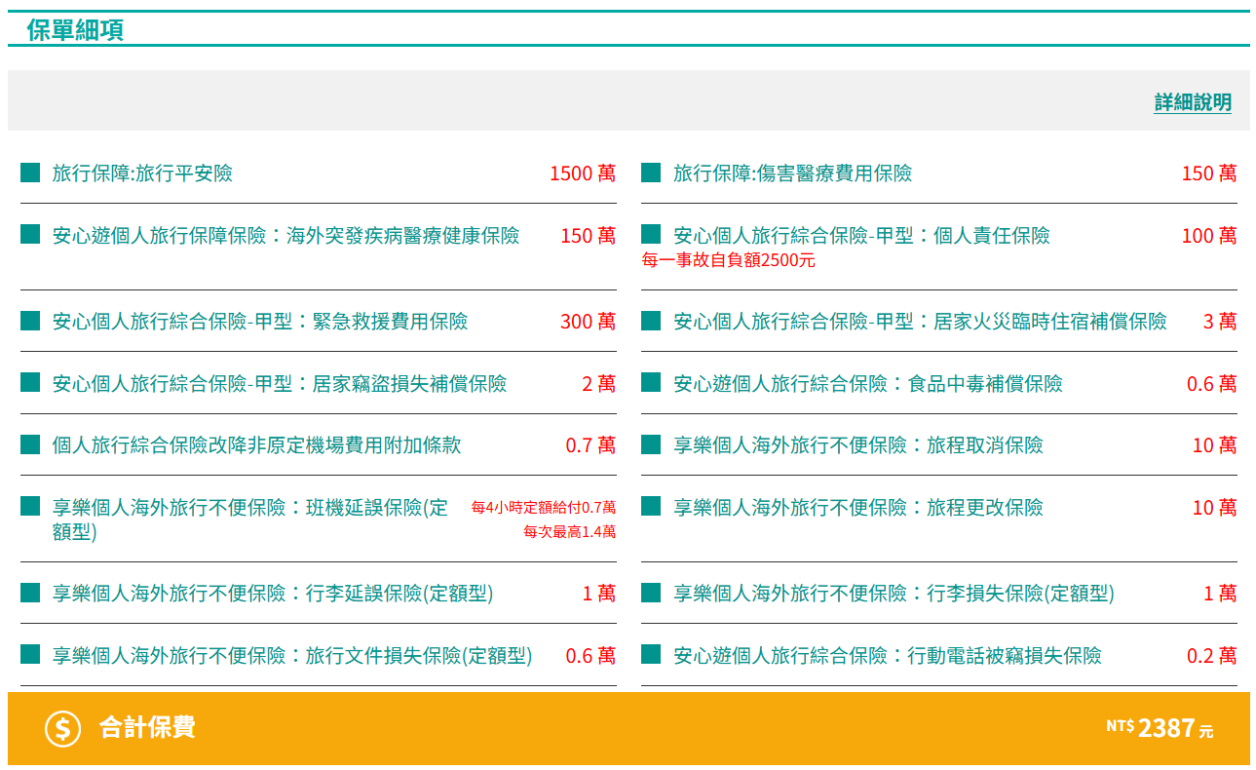This screenshot has height=770, width=1256.
Task: Click the 行動電話被竊損失保險 item name
Action: tap(887, 655)
